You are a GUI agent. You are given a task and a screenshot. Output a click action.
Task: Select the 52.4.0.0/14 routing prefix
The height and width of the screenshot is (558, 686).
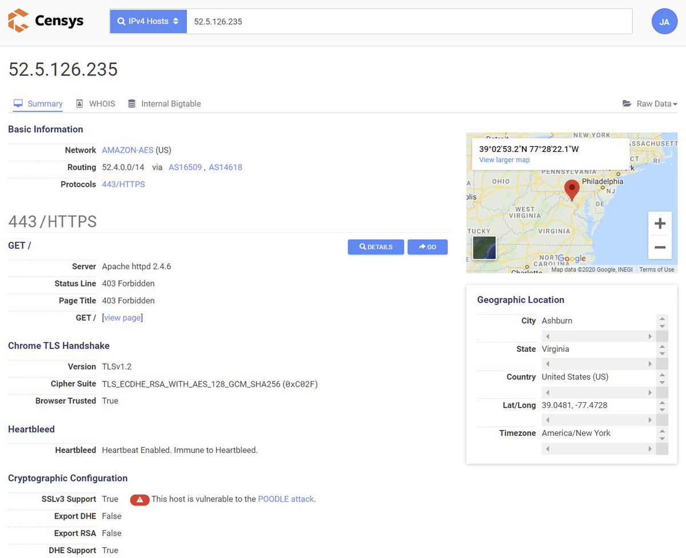(123, 167)
